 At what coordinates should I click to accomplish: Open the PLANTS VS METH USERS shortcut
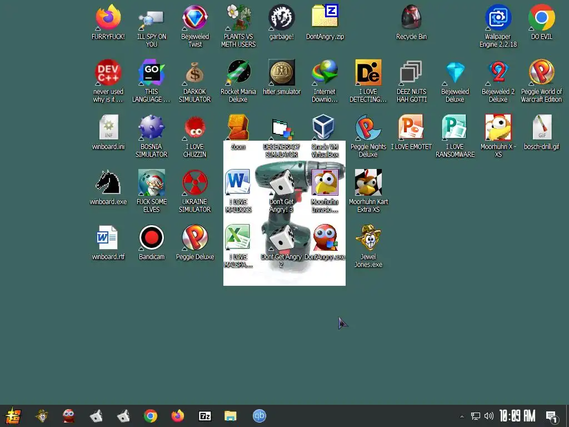(238, 26)
